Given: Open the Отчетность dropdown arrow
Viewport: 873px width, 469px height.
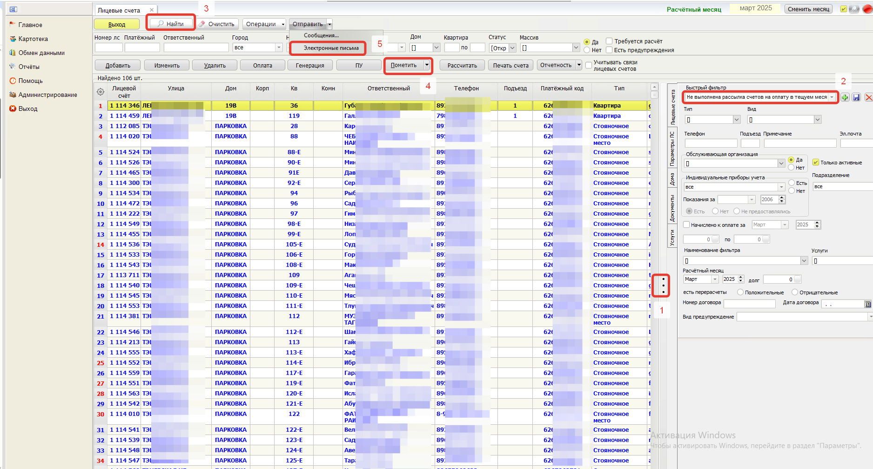Looking at the screenshot, I should coord(579,65).
